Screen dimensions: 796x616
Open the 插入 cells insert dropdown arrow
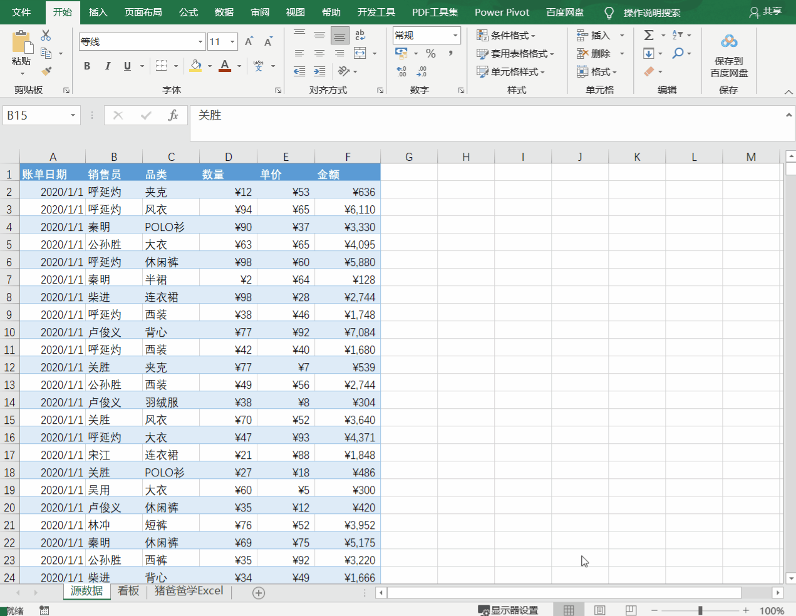pyautogui.click(x=622, y=36)
